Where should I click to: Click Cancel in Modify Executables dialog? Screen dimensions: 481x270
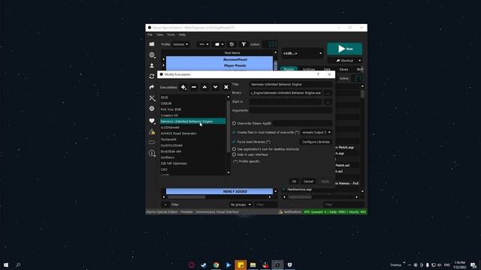click(308, 181)
